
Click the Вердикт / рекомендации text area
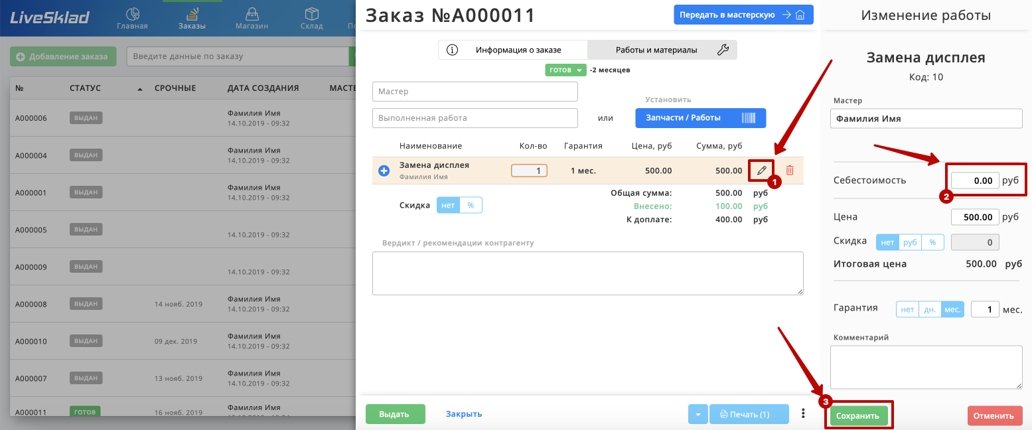point(588,273)
